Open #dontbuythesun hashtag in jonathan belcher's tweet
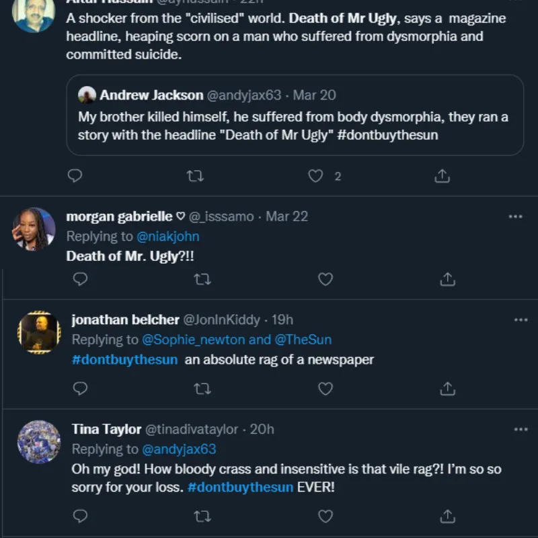538x538 pixels. click(x=124, y=360)
